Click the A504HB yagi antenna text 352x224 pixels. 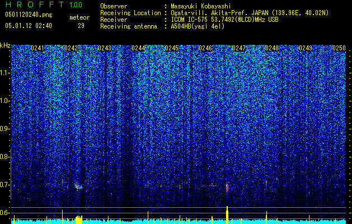(x=198, y=26)
